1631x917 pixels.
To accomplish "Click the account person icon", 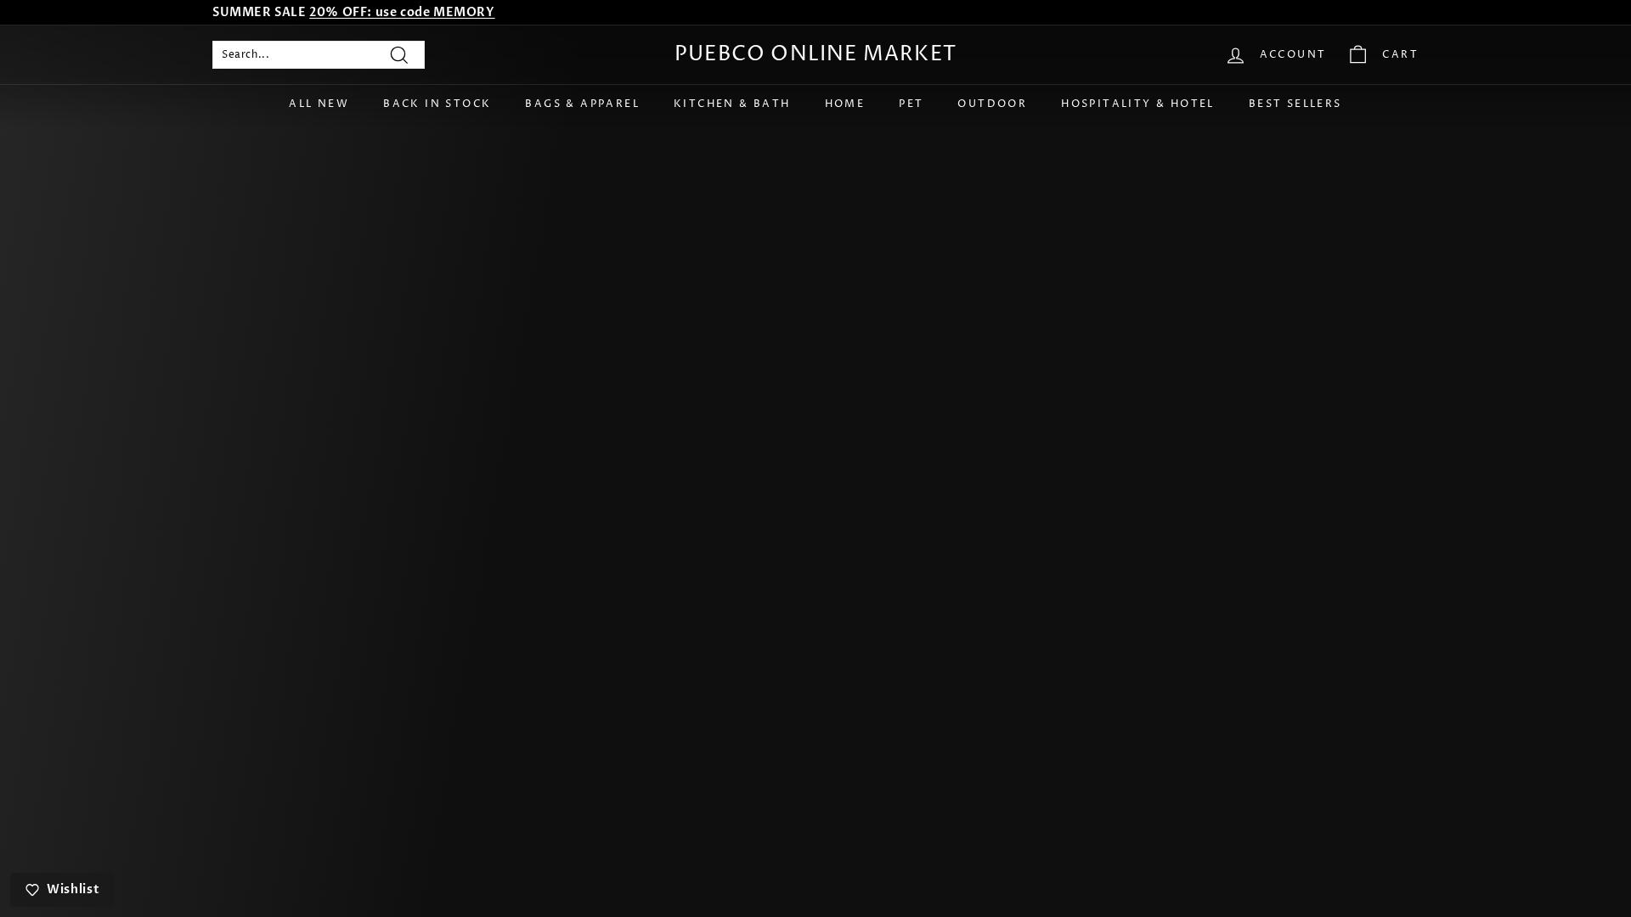I will (1235, 55).
